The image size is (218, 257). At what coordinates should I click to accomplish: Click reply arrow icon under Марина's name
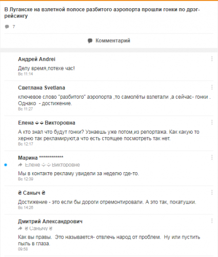point(20,165)
